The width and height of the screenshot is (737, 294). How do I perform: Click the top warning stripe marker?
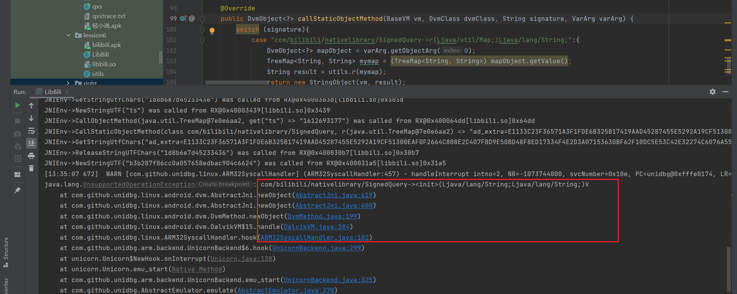point(728,23)
